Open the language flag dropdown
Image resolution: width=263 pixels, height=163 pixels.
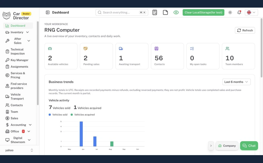[x=251, y=12]
